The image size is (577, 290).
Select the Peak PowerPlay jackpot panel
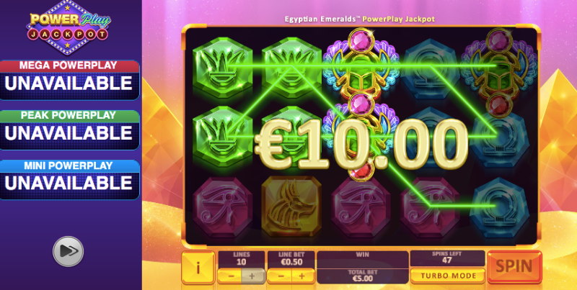point(69,130)
